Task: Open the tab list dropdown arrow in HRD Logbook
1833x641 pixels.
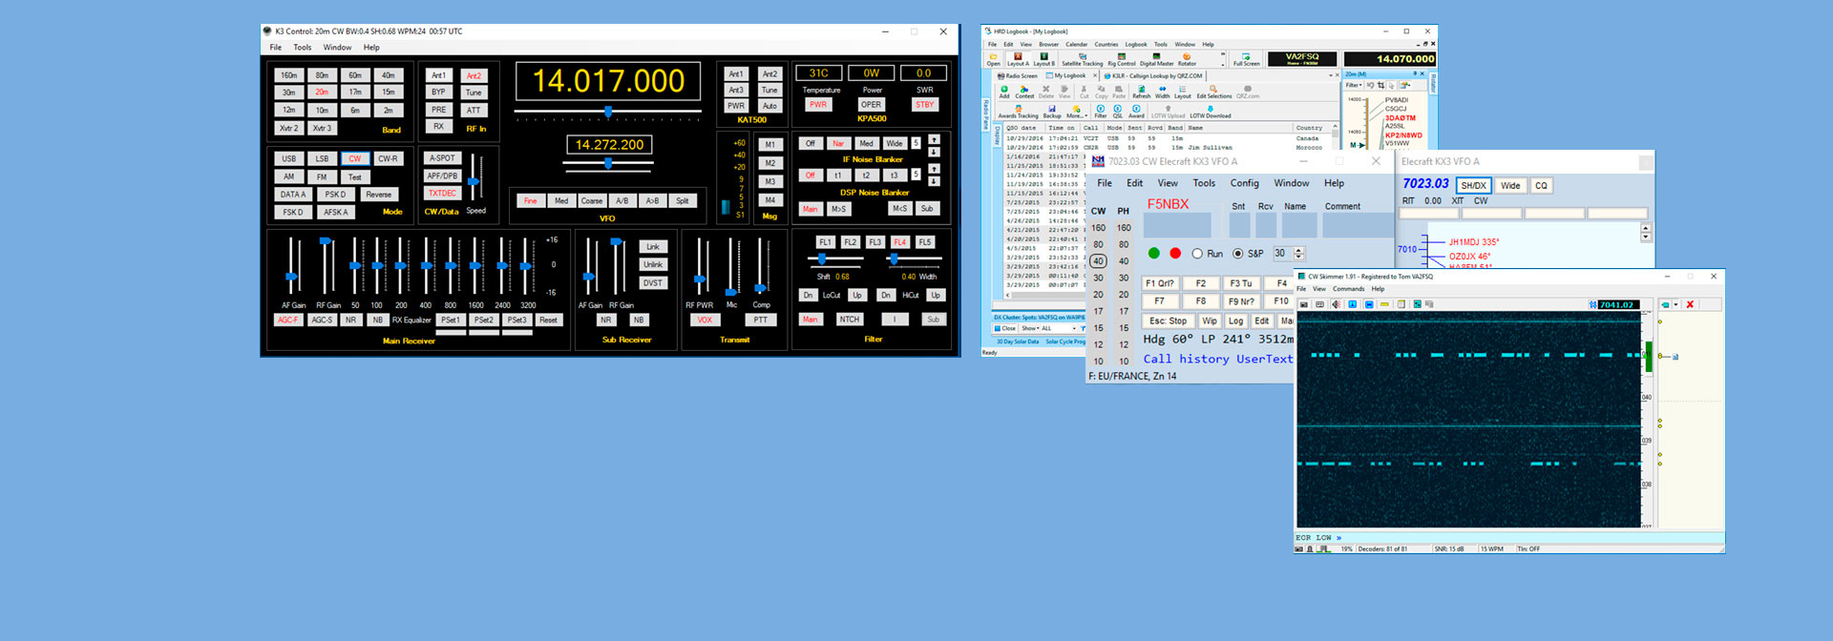Action: 1331,75
